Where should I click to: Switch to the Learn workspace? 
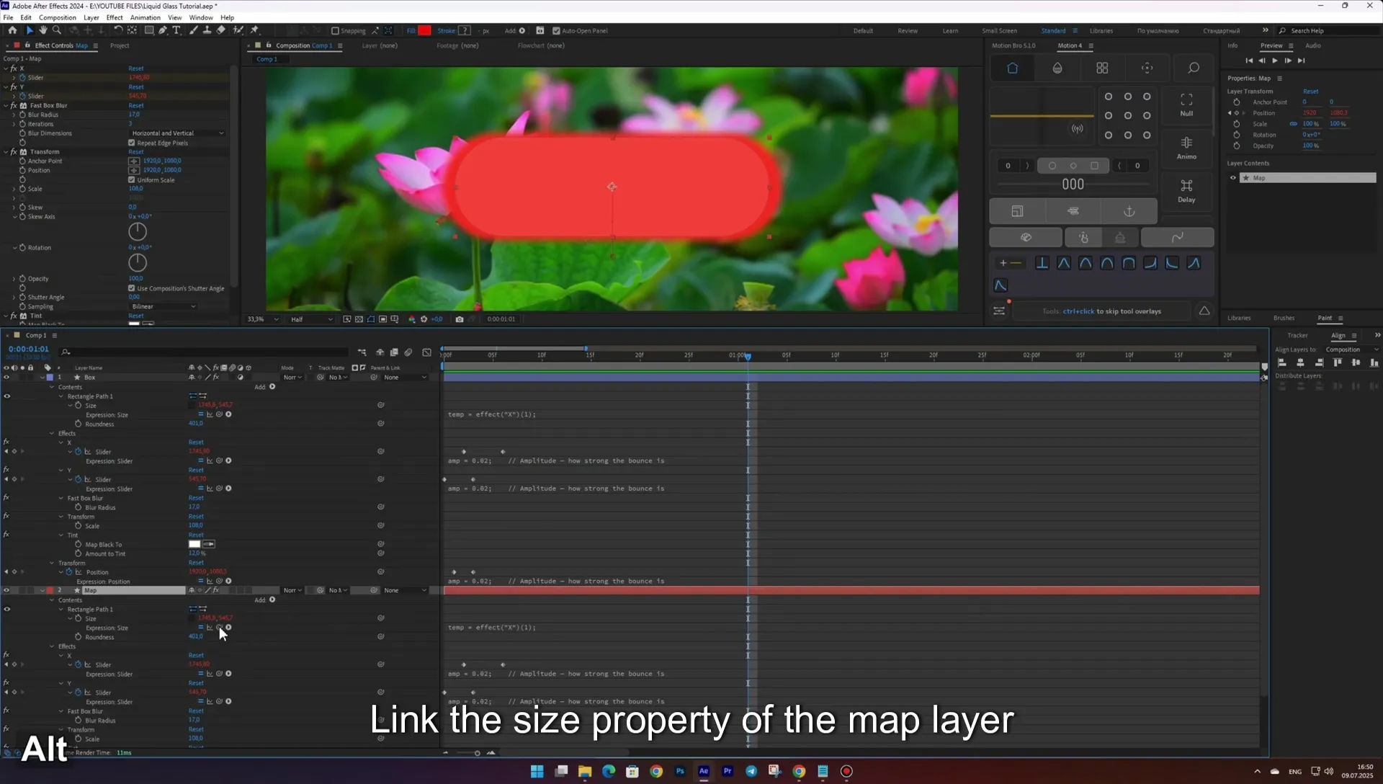tap(950, 31)
